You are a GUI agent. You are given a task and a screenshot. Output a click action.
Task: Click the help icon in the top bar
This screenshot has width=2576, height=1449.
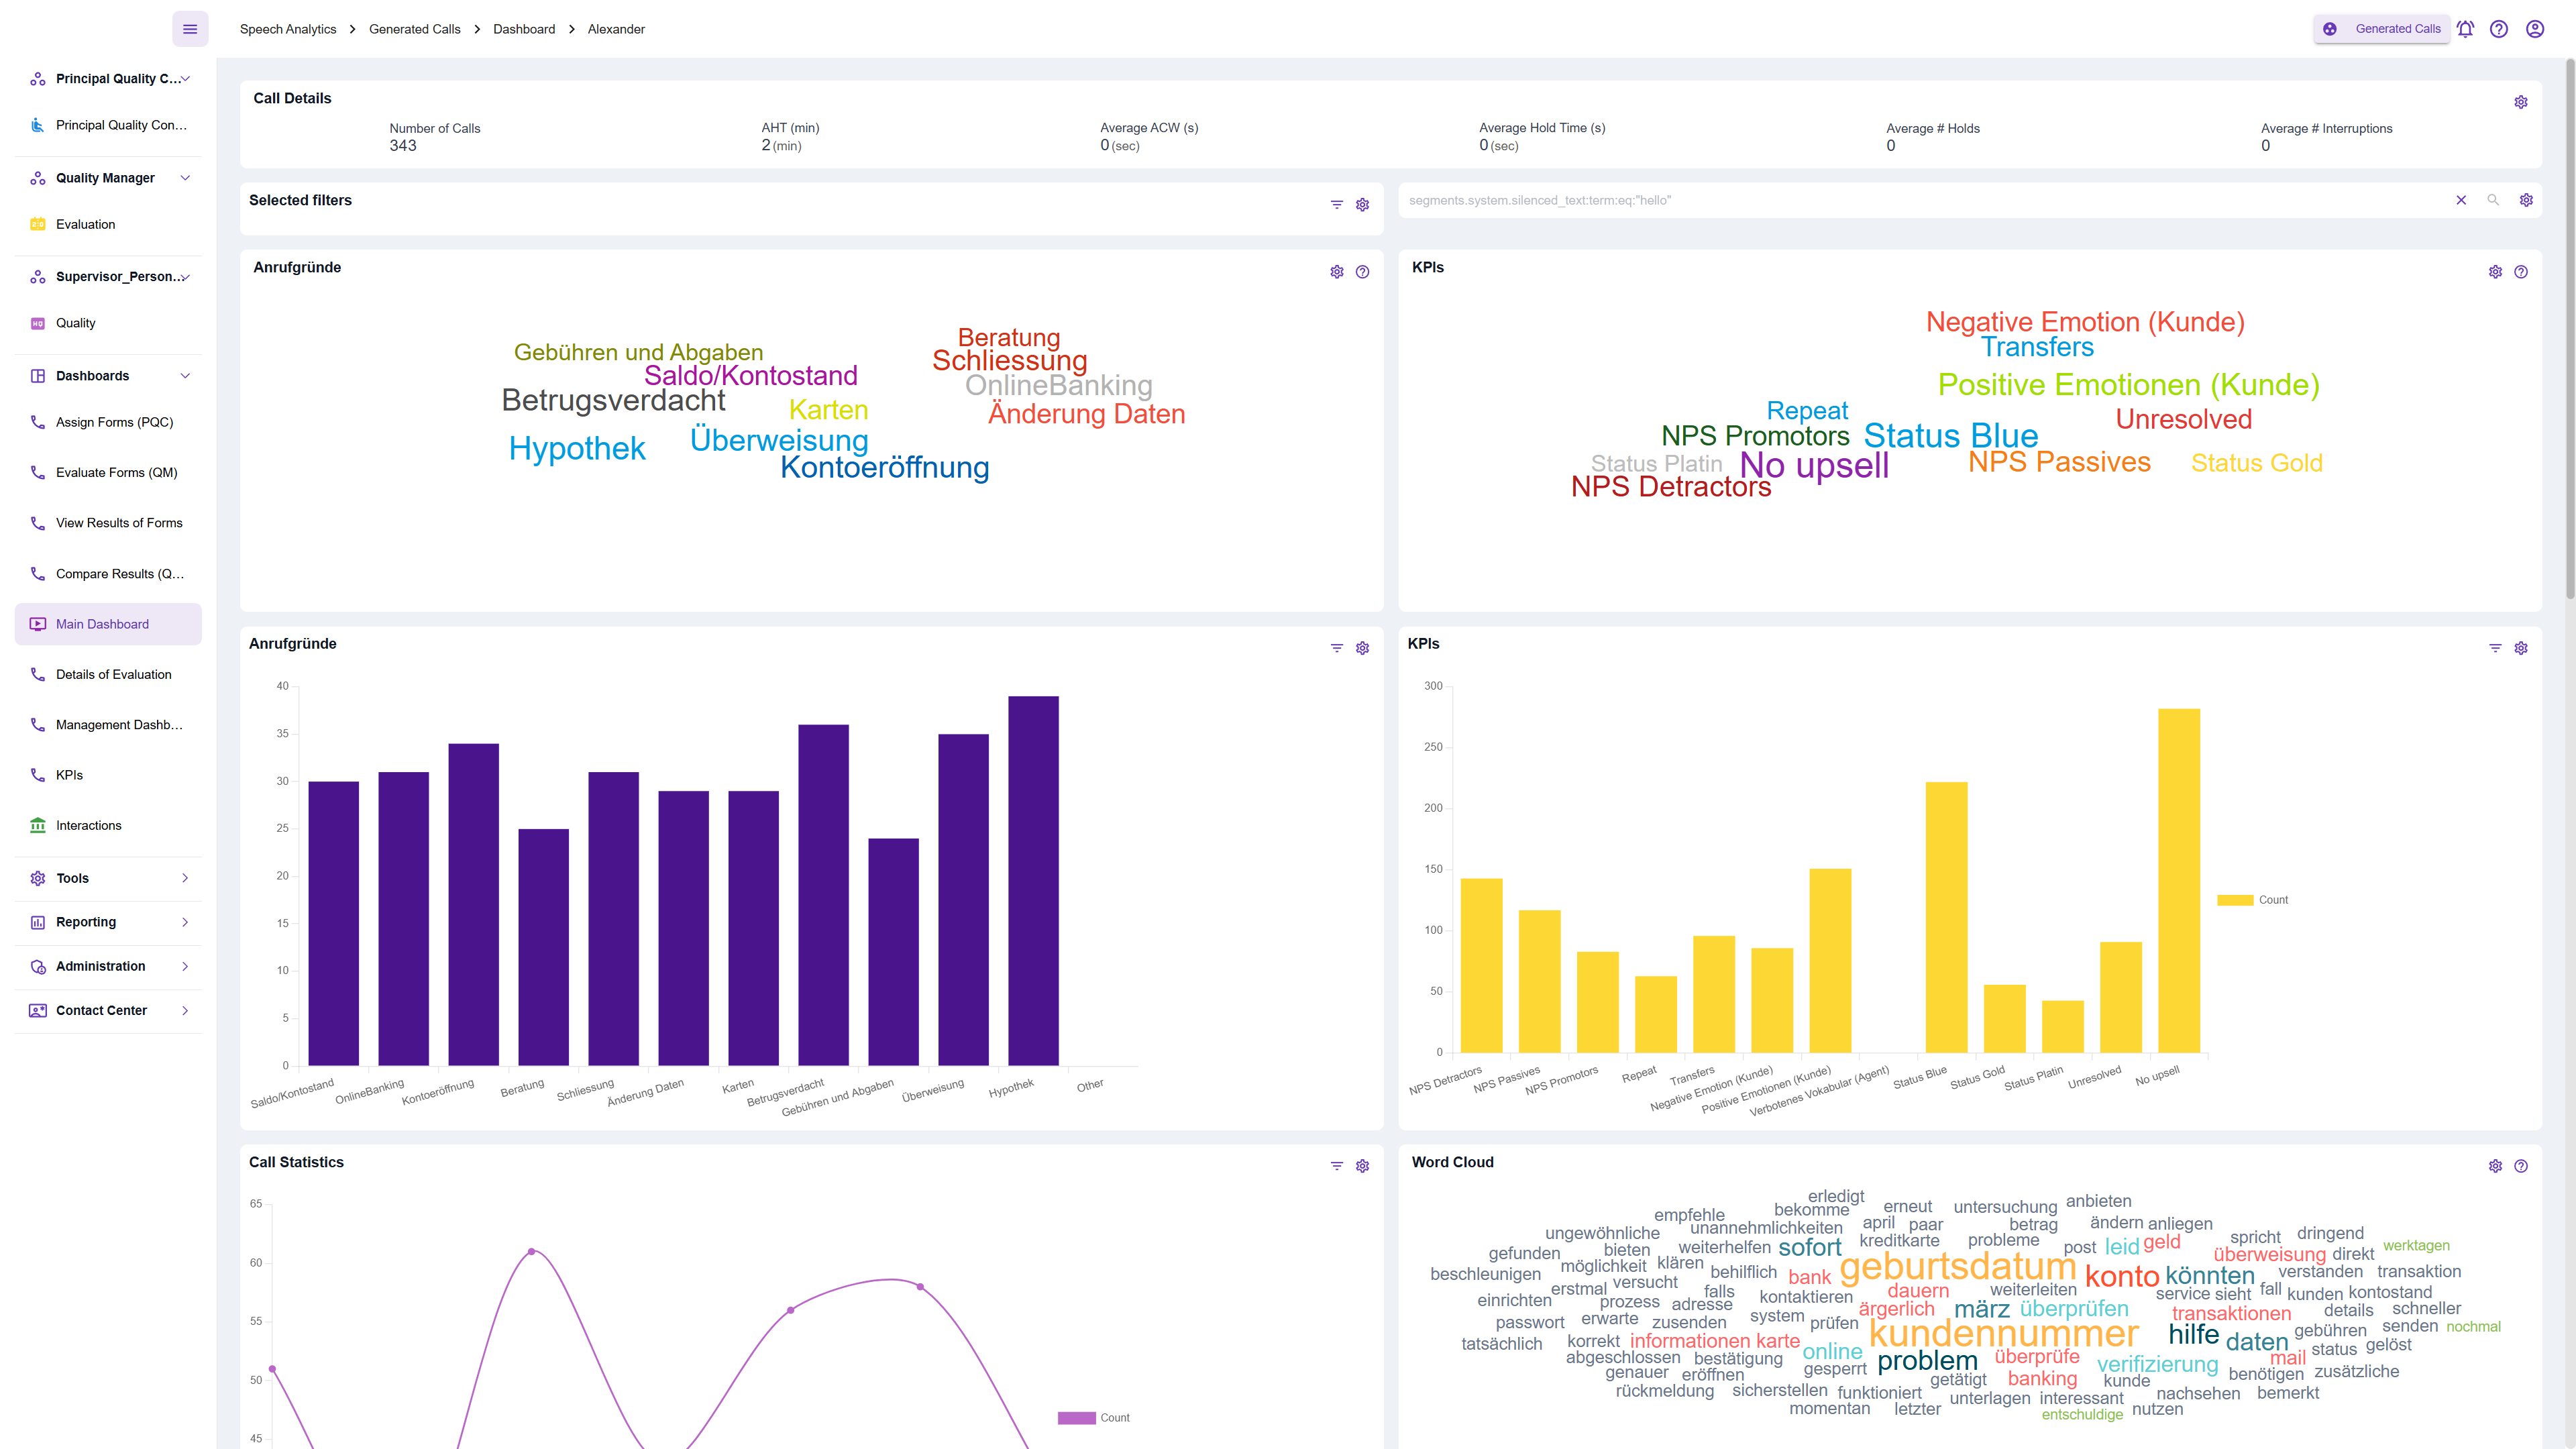[x=2499, y=29]
